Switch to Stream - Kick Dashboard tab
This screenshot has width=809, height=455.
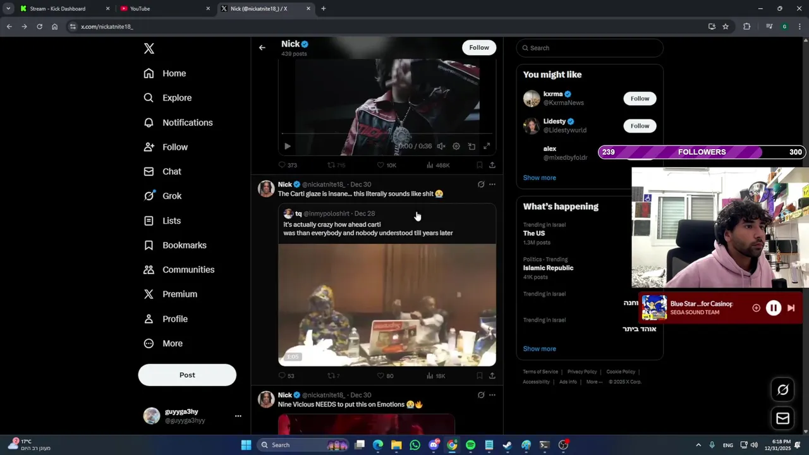click(x=65, y=9)
